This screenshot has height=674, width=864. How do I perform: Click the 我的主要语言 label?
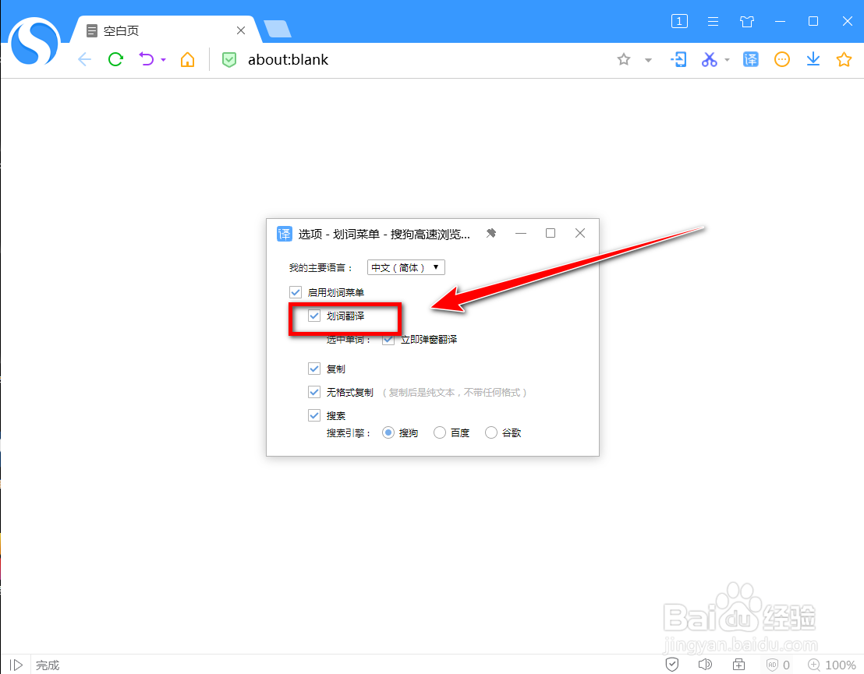(320, 267)
